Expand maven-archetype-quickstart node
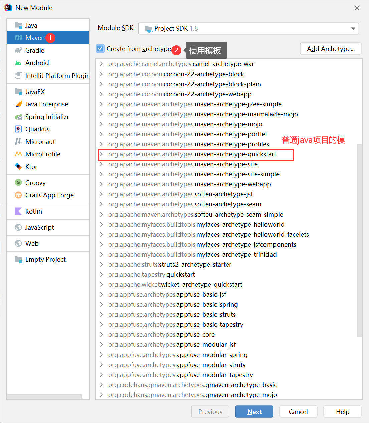Screen dimensions: 369x423 (101, 154)
